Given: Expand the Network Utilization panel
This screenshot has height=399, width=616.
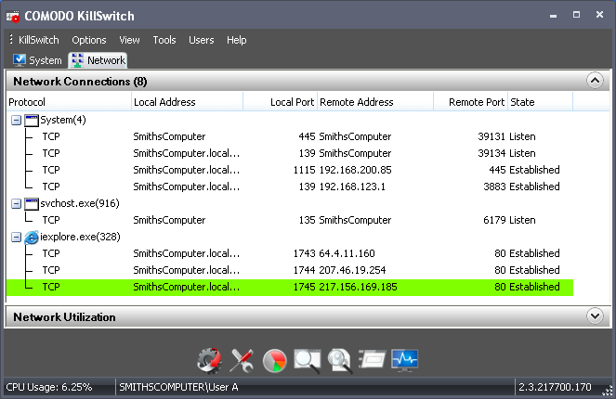Looking at the screenshot, I should (595, 315).
